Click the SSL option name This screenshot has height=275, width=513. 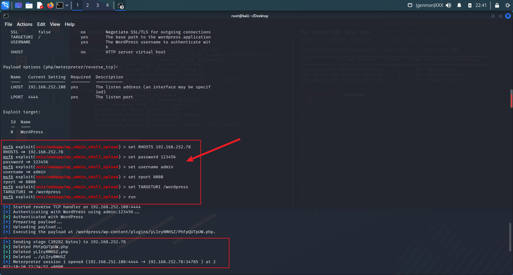[14, 32]
